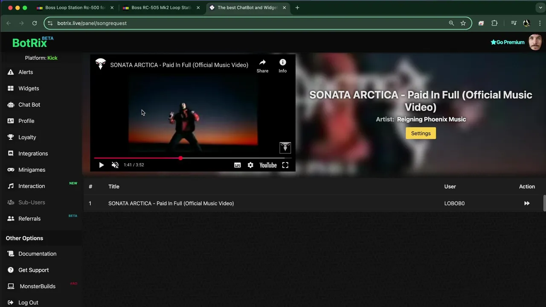Click the address bar URL

click(92, 23)
